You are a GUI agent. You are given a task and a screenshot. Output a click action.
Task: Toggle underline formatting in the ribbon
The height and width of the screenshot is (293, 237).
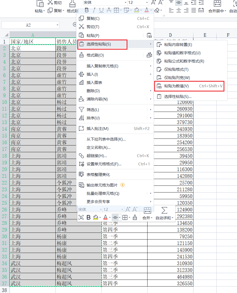click(x=101, y=10)
